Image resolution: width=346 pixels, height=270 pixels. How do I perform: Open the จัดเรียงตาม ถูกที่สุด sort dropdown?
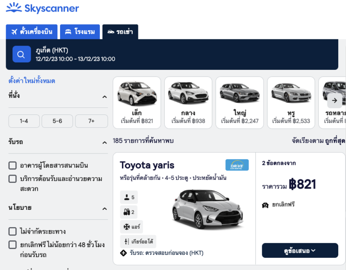318,141
